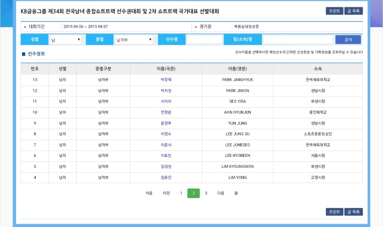The width and height of the screenshot is (383, 227).
Task: Open player link 임용진
Action: (x=166, y=177)
